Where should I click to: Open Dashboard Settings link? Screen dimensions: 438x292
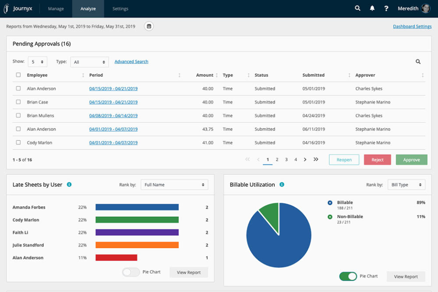pyautogui.click(x=412, y=26)
